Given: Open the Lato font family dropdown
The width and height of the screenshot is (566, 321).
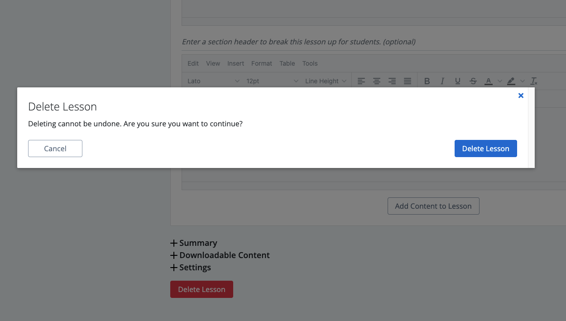Looking at the screenshot, I should point(213,81).
